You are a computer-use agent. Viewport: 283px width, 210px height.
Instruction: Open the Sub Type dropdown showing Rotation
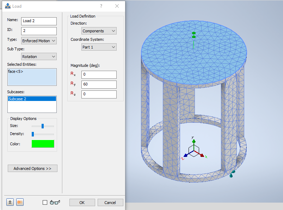point(38,56)
